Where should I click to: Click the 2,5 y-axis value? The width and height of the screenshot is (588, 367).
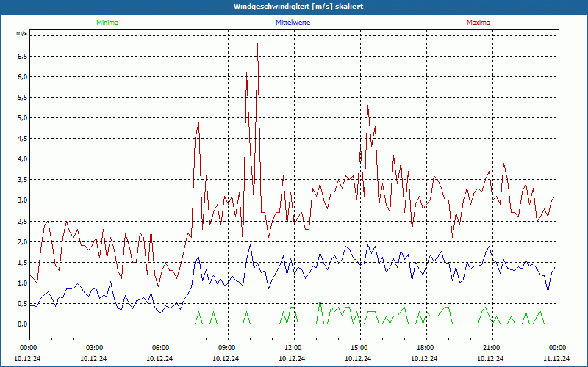pos(22,222)
